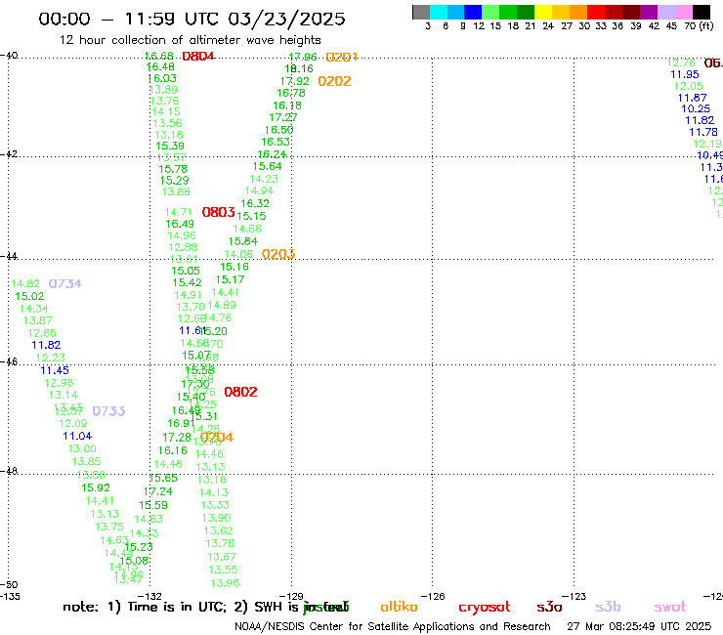Screen dimensions: 723x635
Task: Click the 14.82 wave height value
Action: click(x=25, y=283)
